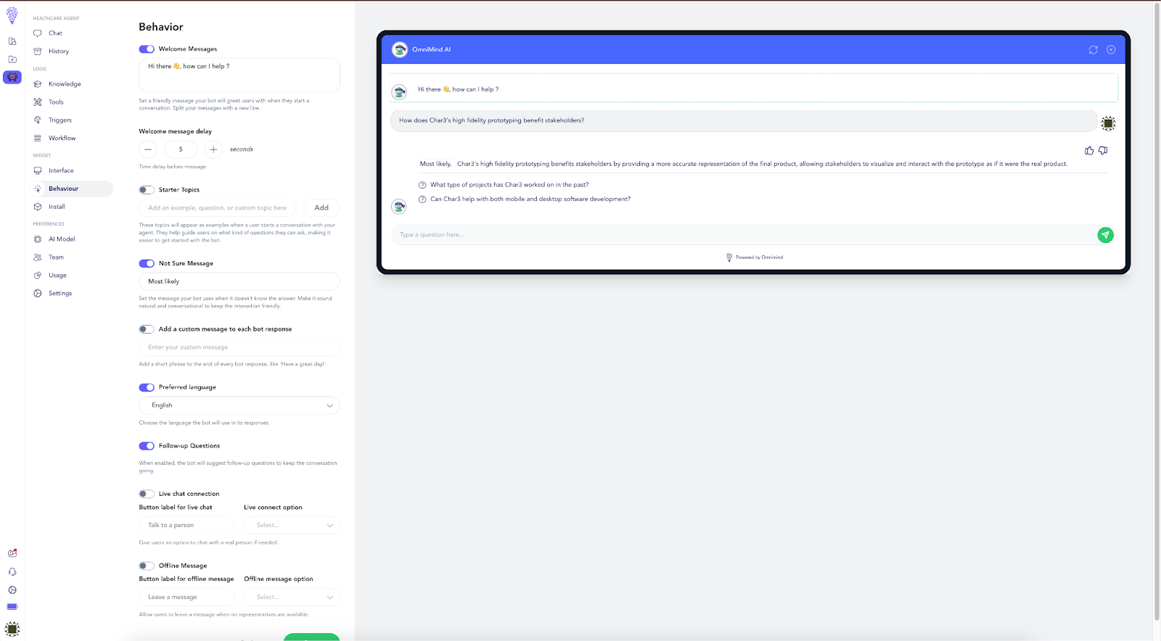Open Install in the sidebar
Image resolution: width=1161 pixels, height=641 pixels.
(57, 207)
